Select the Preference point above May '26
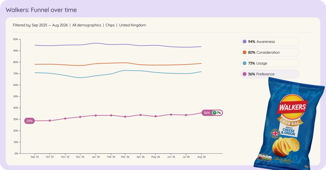The height and width of the screenshot is (170, 326). (x=155, y=116)
